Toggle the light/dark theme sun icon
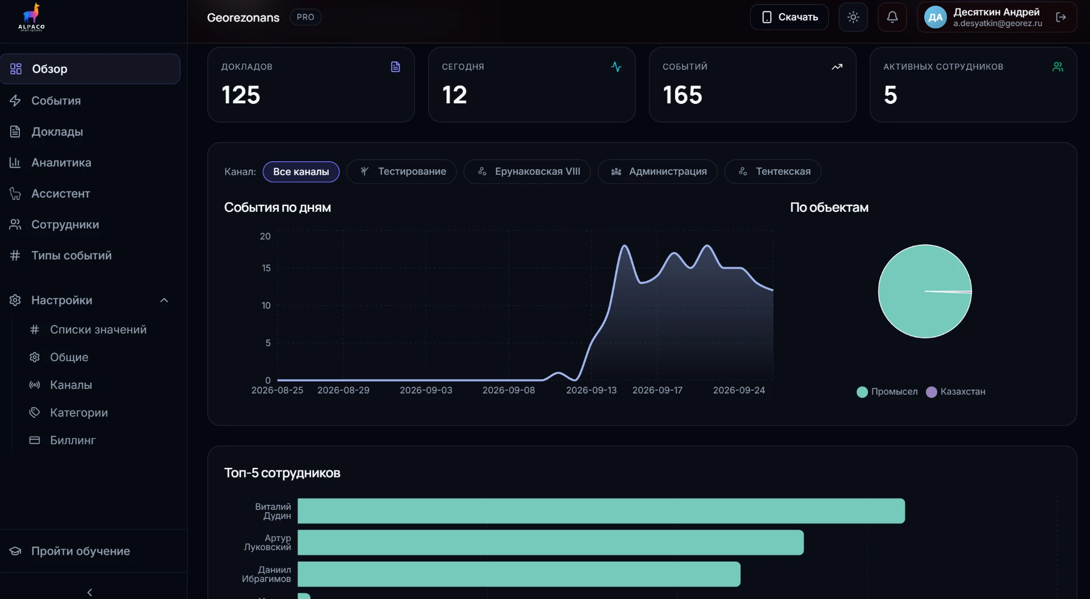 click(x=853, y=17)
